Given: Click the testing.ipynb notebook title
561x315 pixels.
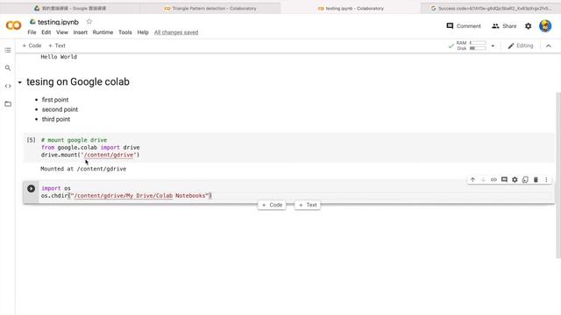Looking at the screenshot, I should click(58, 22).
